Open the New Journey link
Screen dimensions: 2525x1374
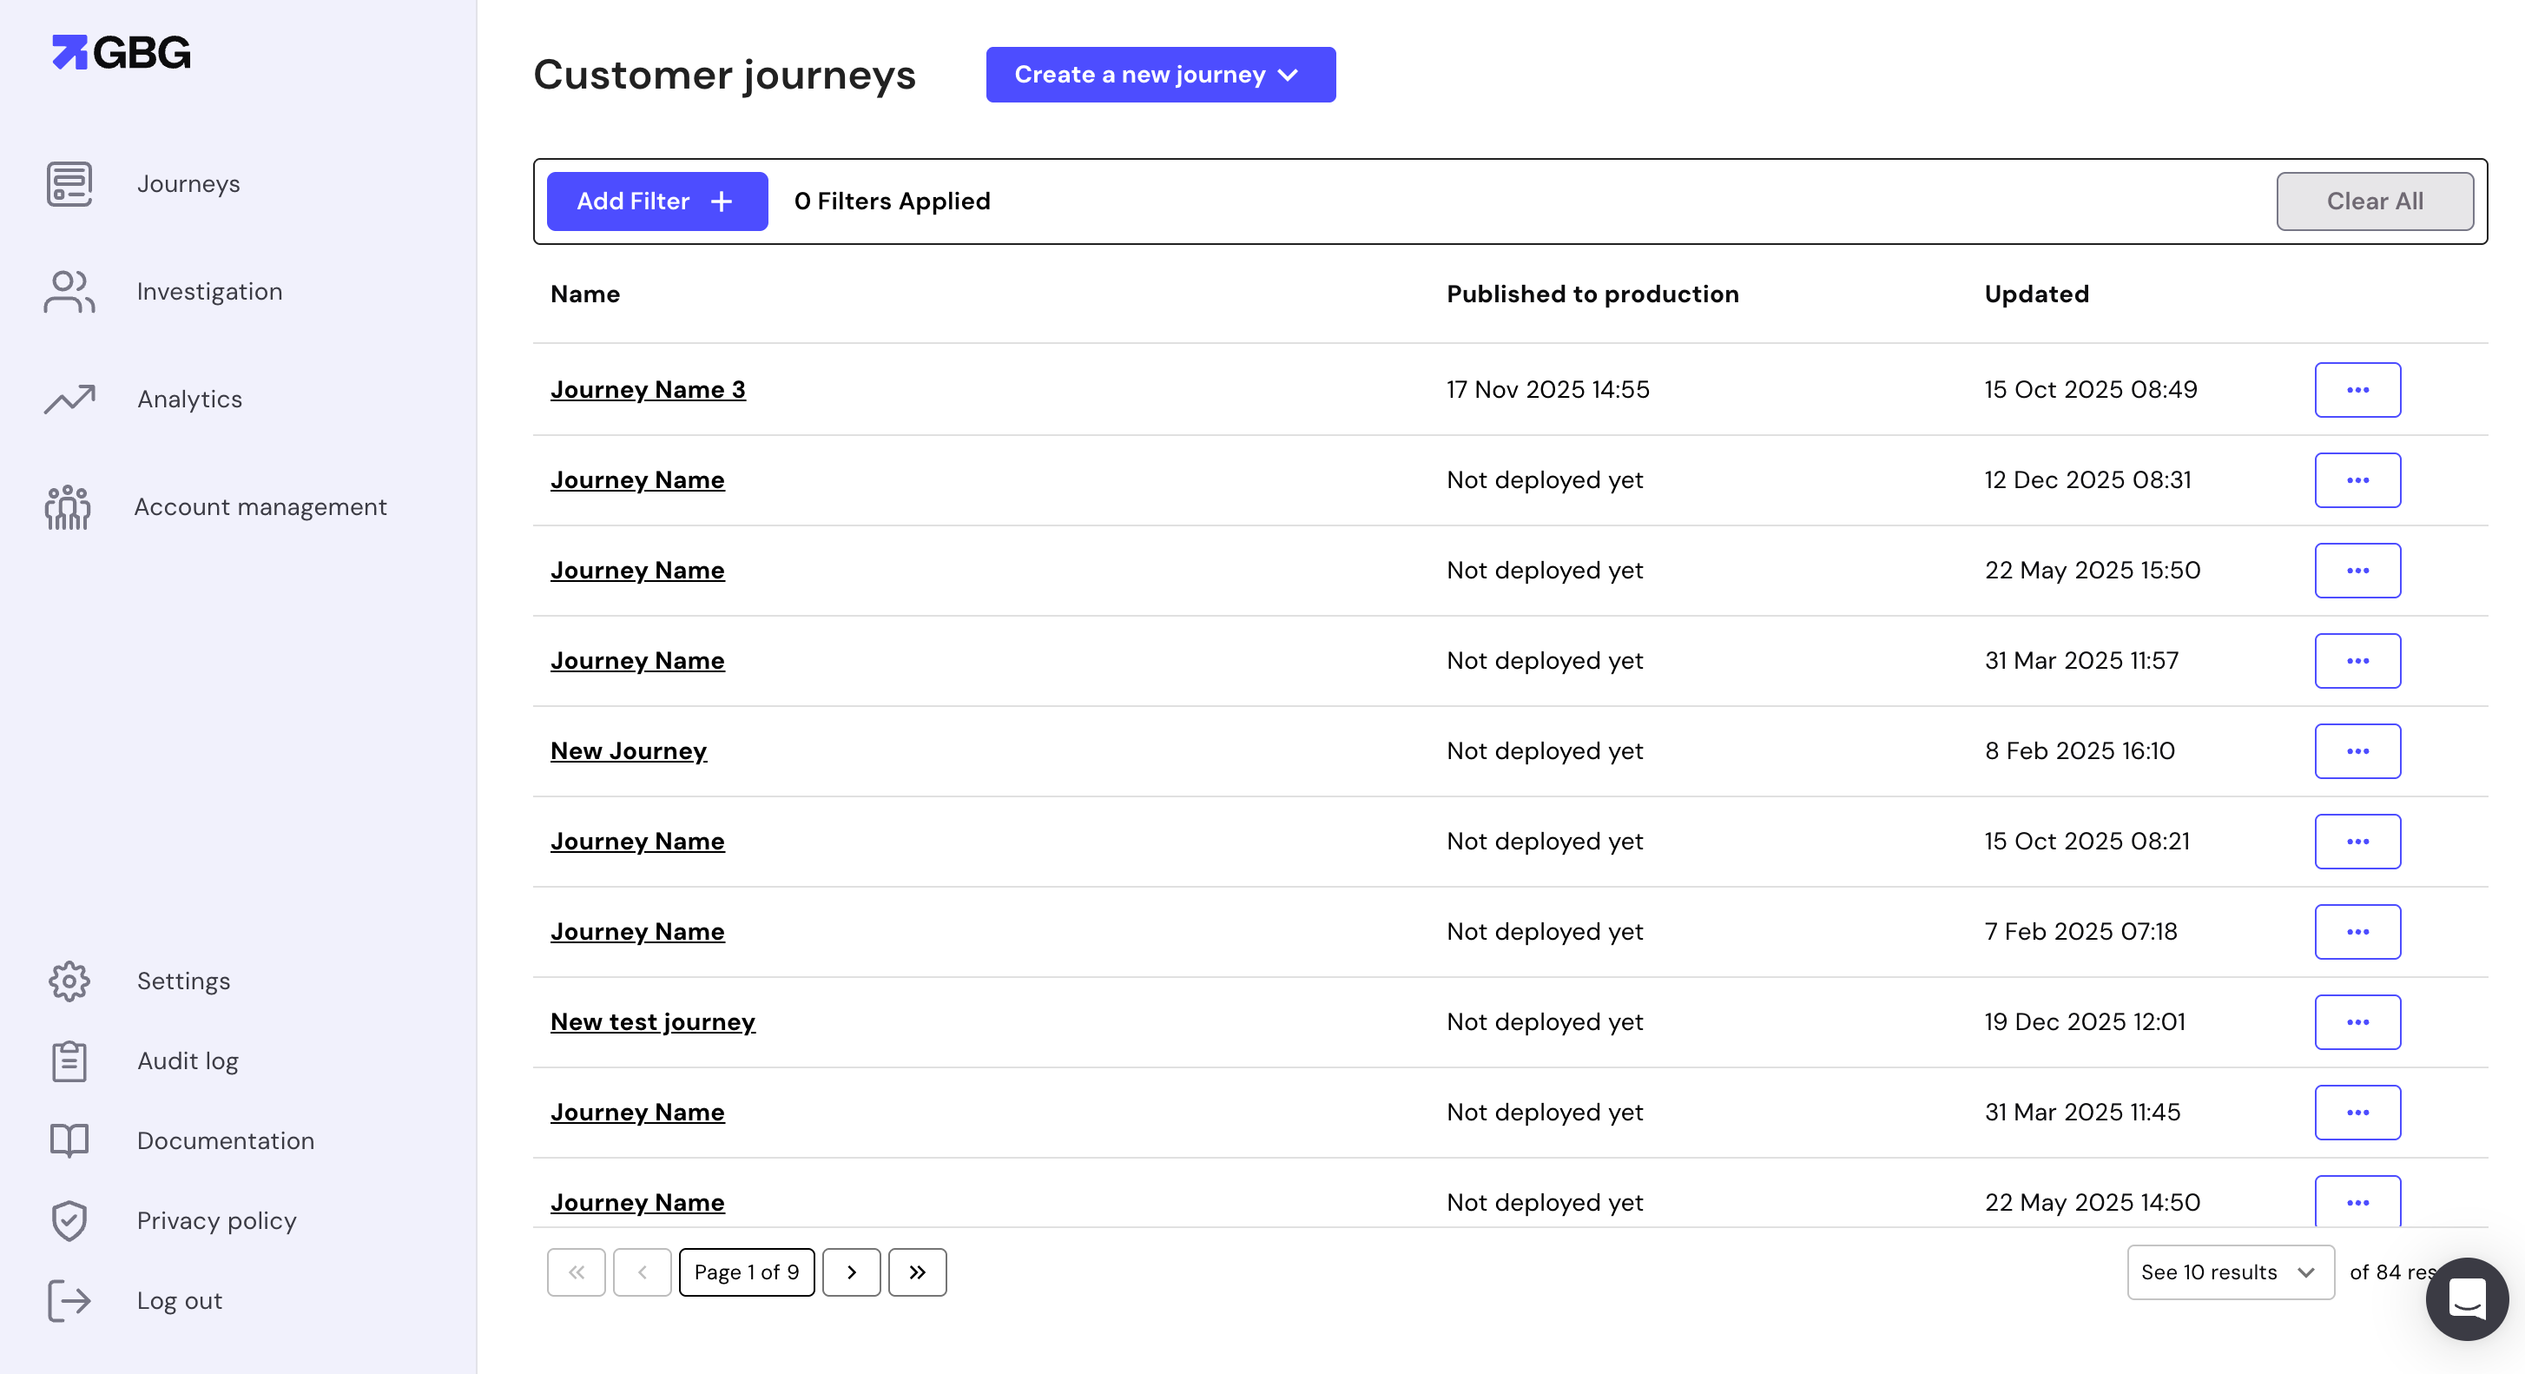[x=629, y=750]
